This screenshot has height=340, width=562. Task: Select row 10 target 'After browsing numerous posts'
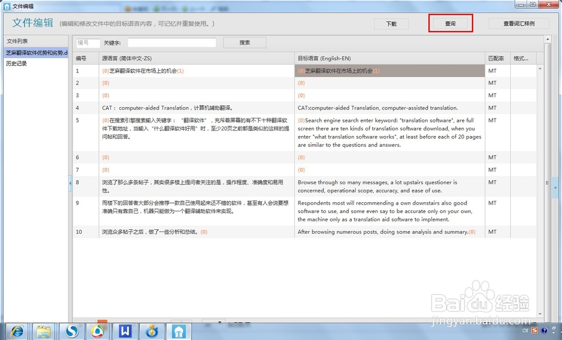[x=390, y=232]
